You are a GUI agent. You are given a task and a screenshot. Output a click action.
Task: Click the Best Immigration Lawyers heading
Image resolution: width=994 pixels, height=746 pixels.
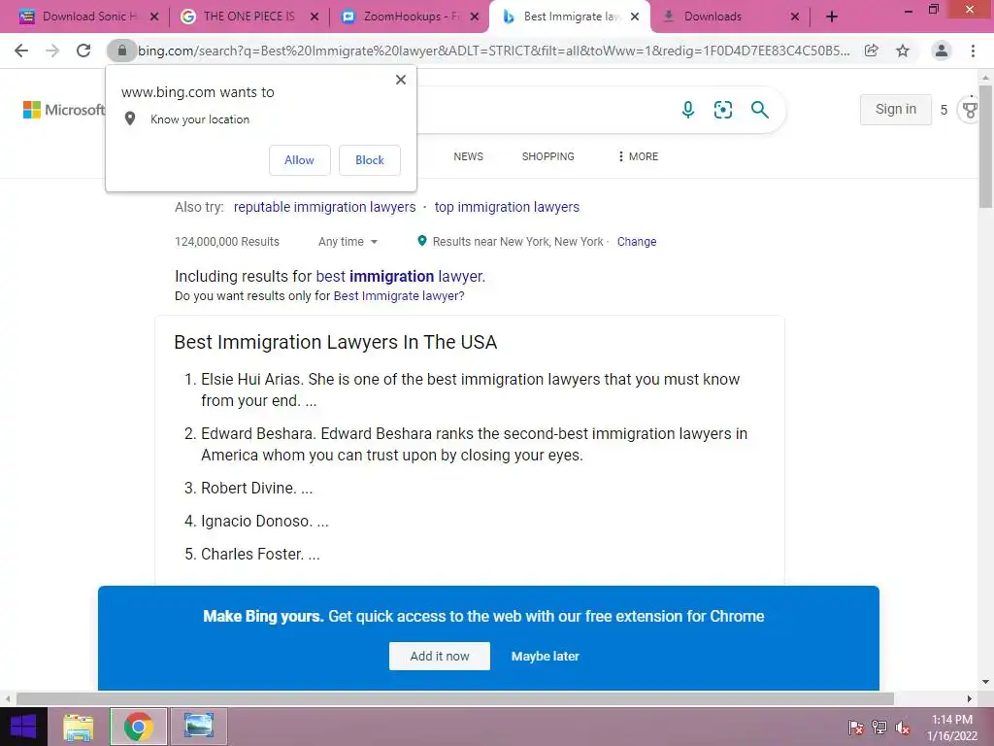click(335, 343)
